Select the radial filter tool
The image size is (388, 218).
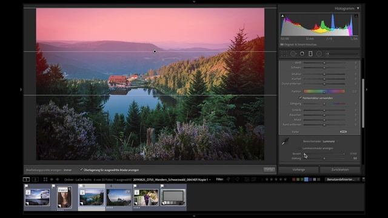click(x=319, y=54)
